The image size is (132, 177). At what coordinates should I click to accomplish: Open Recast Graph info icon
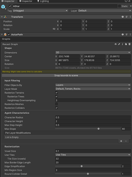pyautogui.click(x=122, y=44)
